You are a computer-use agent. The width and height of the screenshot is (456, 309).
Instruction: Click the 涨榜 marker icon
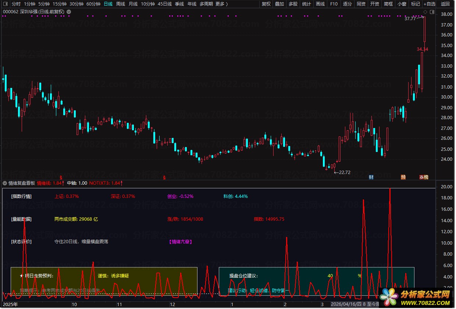424,177
